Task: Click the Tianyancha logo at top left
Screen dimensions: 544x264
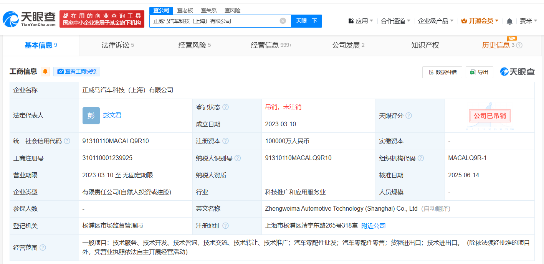Action: click(29, 19)
